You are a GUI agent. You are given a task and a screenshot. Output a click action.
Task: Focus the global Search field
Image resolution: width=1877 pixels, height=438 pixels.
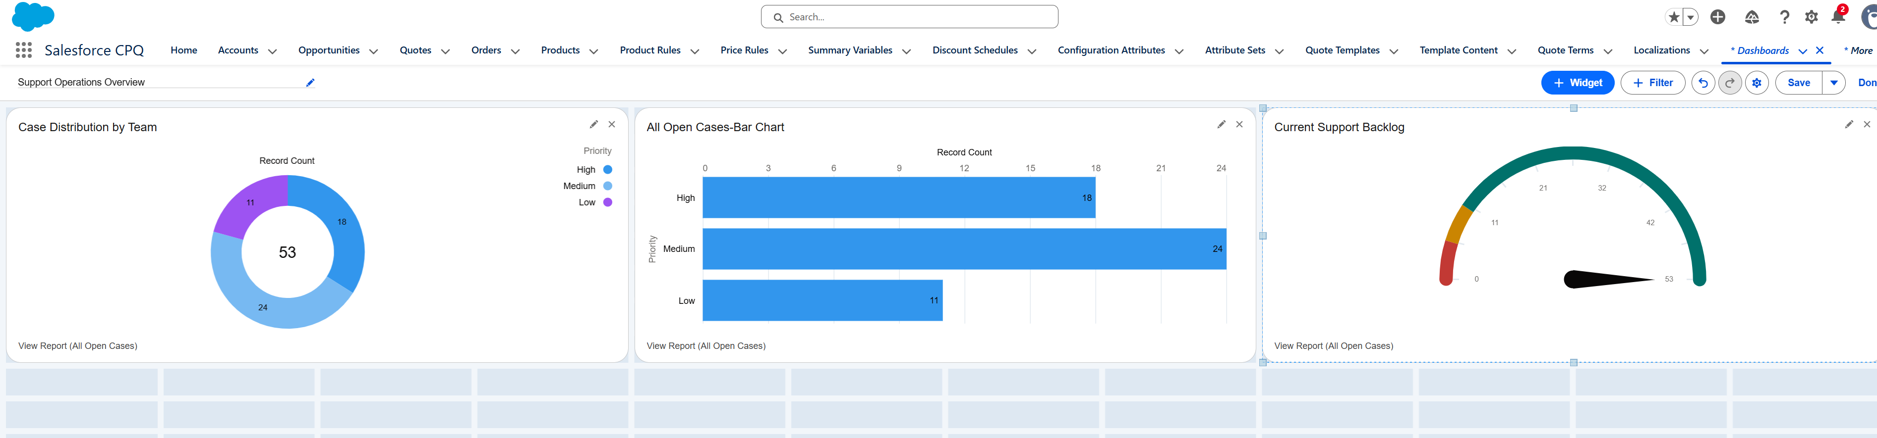coord(909,17)
